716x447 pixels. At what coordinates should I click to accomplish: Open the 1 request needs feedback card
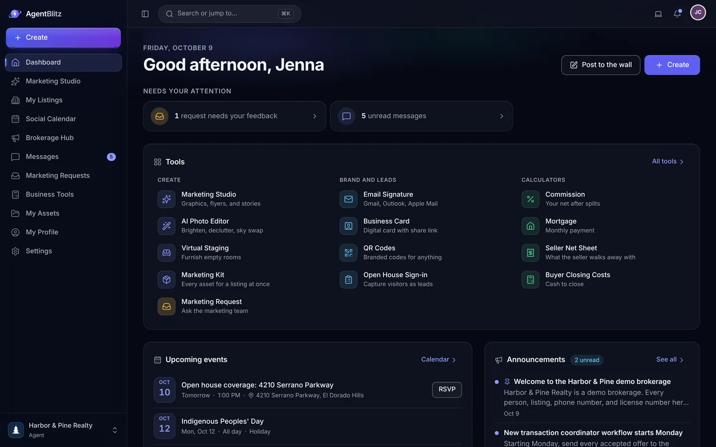(x=235, y=116)
